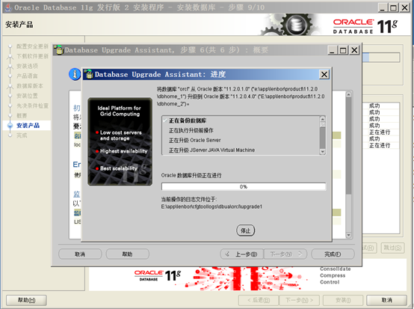Click 取消 button in upgrade assistant window

[80, 254]
